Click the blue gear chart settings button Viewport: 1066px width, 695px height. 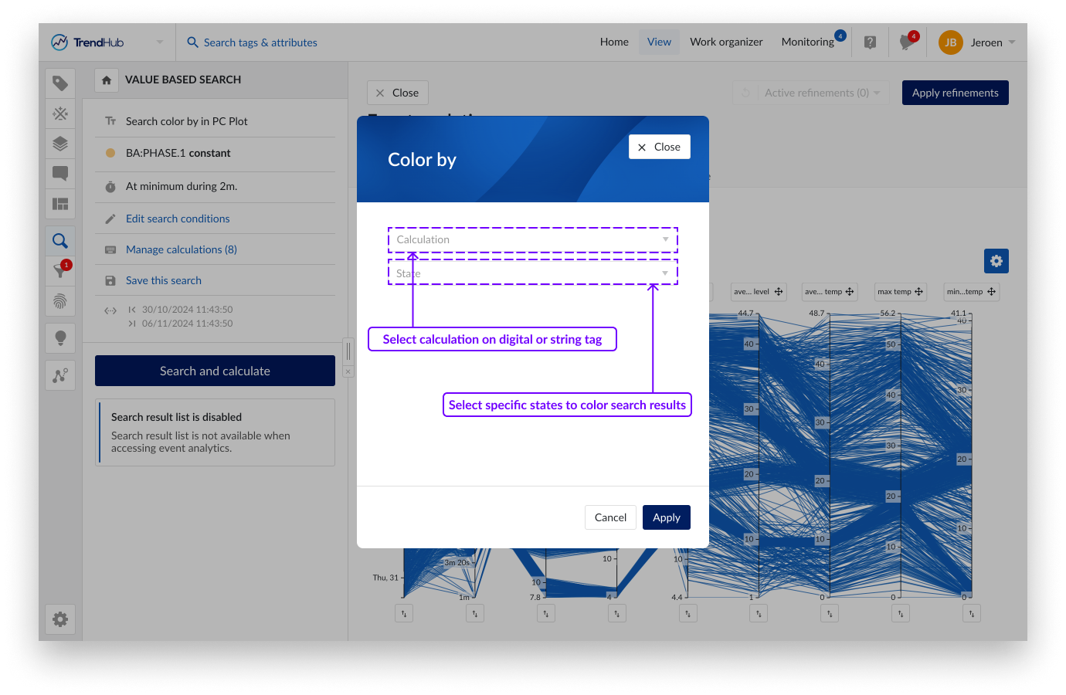click(x=996, y=261)
